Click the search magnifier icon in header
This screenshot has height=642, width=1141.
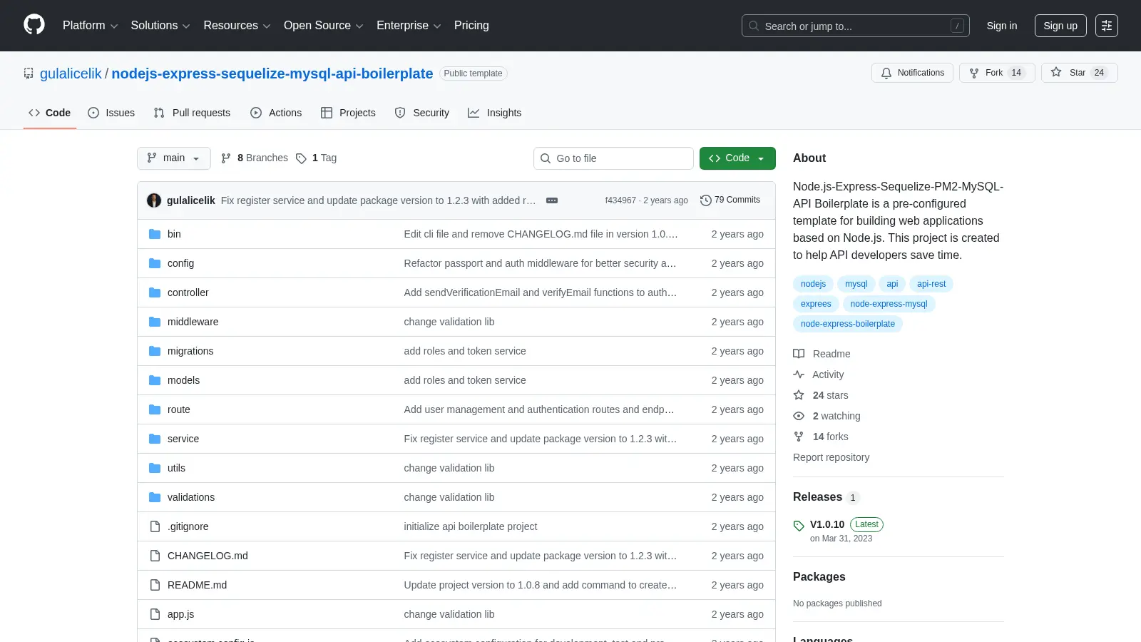(754, 26)
